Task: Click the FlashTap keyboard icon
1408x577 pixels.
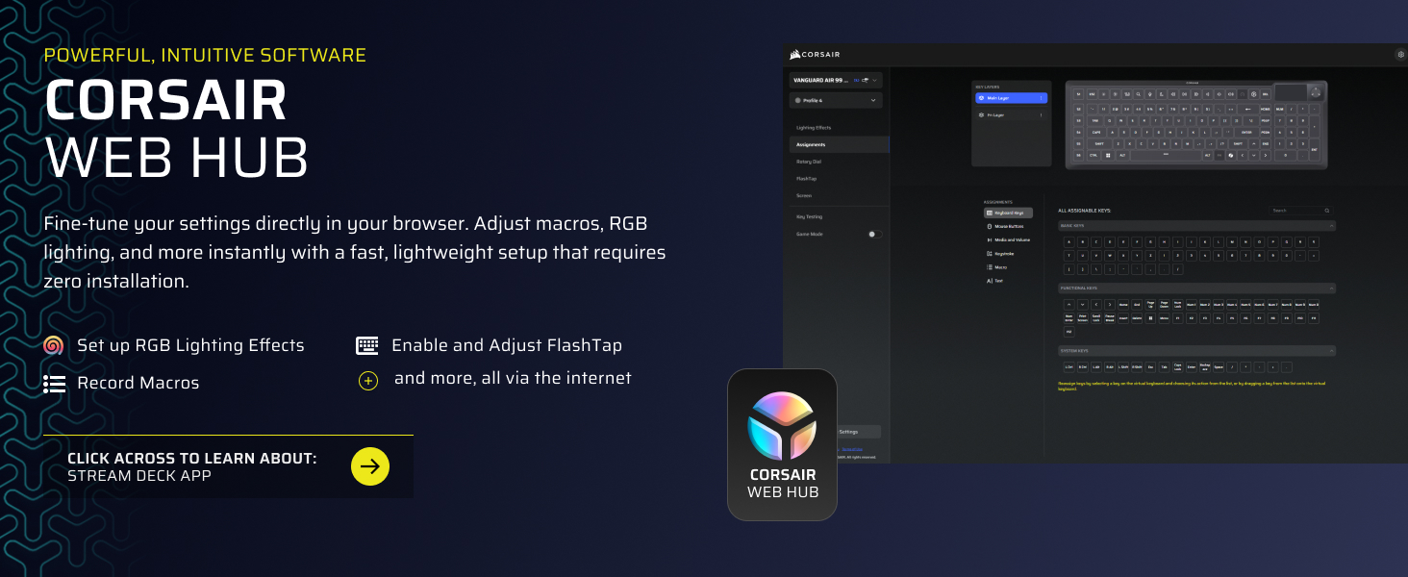Action: [x=367, y=345]
